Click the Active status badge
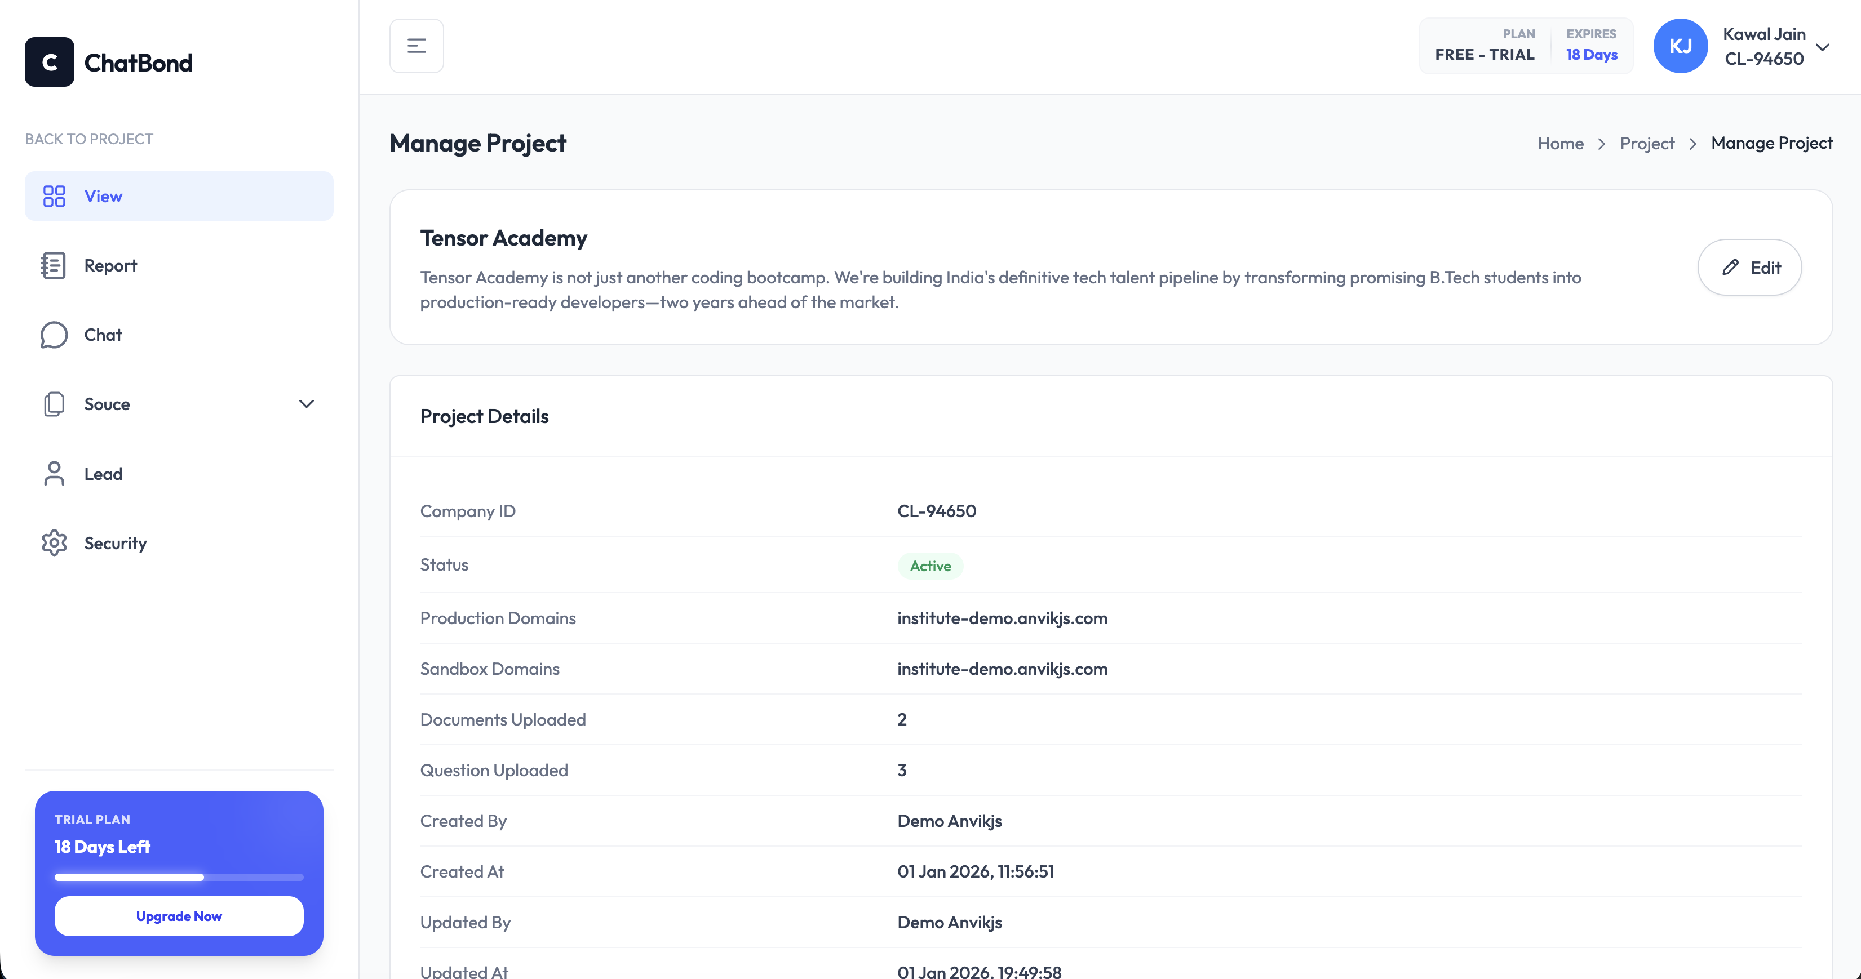This screenshot has width=1861, height=979. click(x=930, y=566)
